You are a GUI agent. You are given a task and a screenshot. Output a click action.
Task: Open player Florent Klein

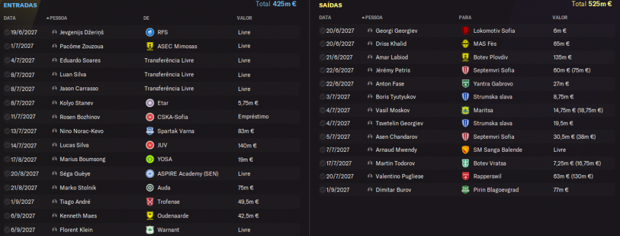(x=76, y=230)
